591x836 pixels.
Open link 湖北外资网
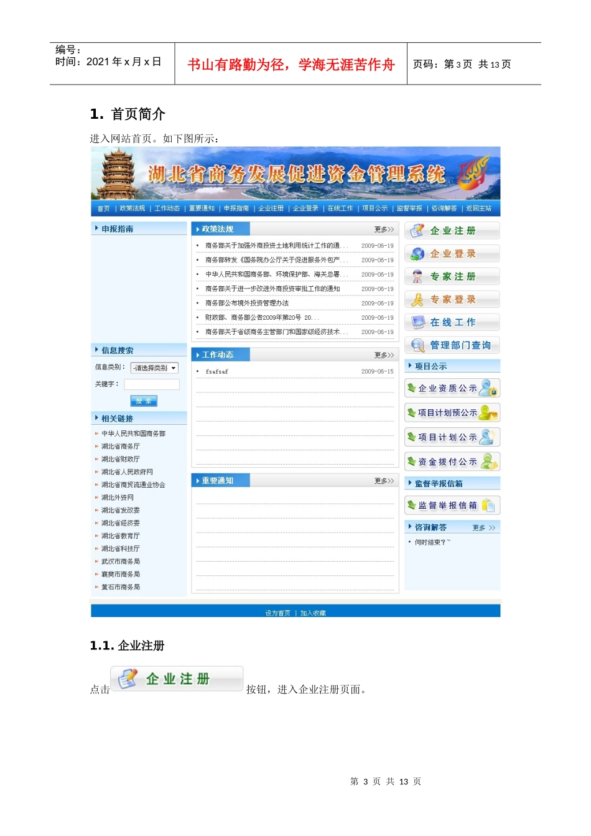pos(118,498)
